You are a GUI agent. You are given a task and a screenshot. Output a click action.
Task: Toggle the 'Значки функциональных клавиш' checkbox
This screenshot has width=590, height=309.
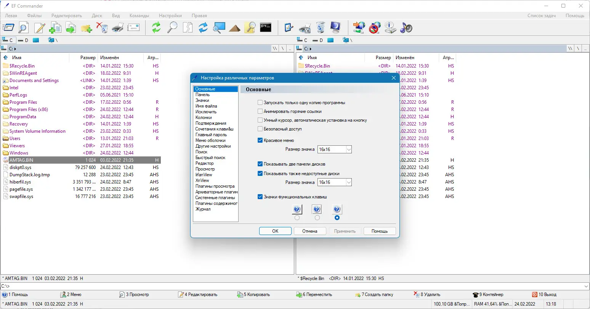260,197
